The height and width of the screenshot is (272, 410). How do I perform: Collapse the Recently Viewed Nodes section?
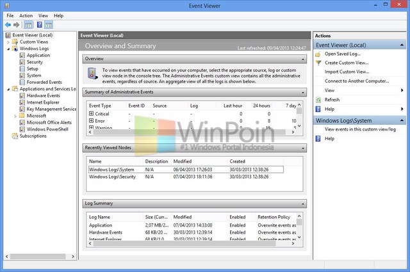point(303,148)
